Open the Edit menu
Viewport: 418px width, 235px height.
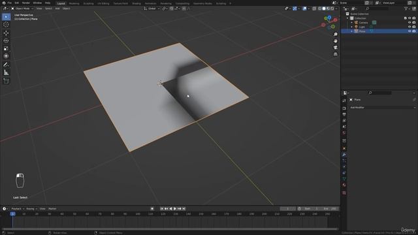(x=17, y=3)
